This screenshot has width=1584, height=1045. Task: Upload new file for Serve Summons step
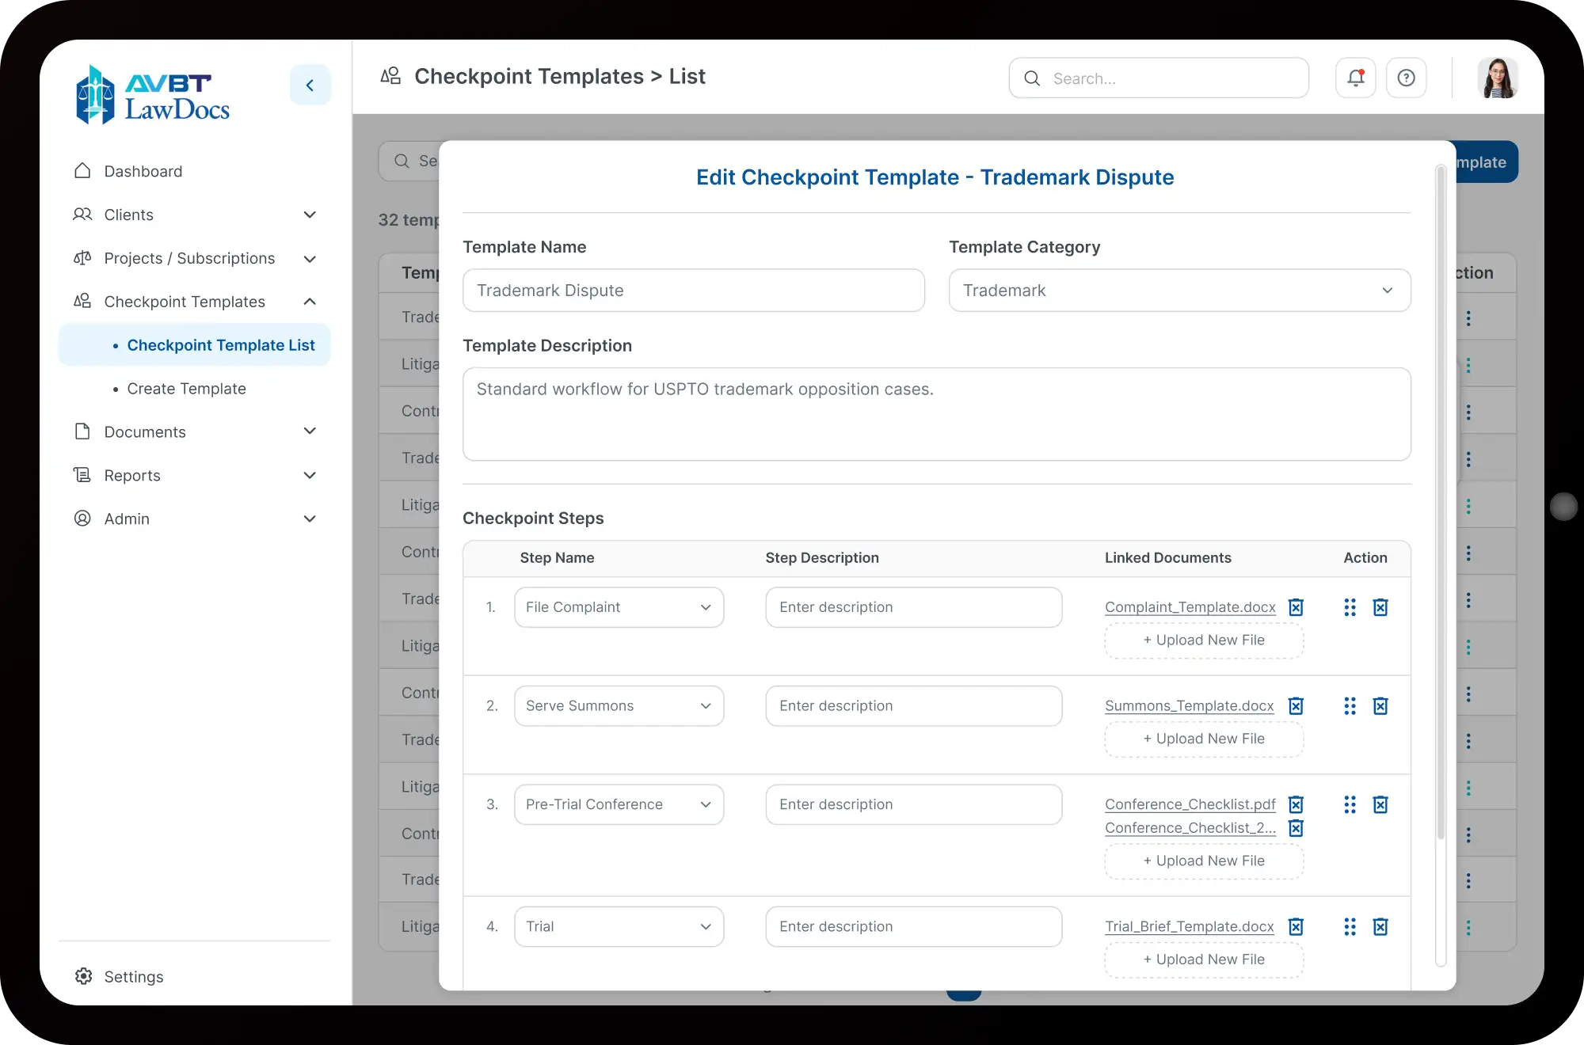1204,739
